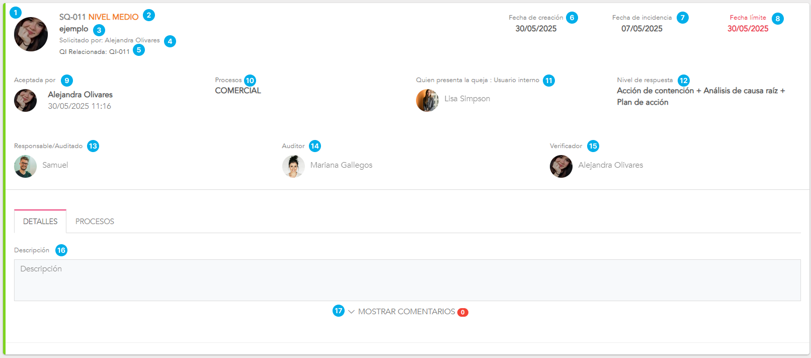Screen dimensions: 811x358
Task: Click the COMERCIAL process label
Action: tap(238, 91)
